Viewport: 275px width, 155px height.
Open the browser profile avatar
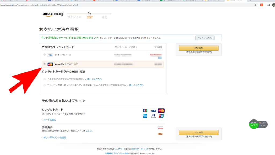274,5
